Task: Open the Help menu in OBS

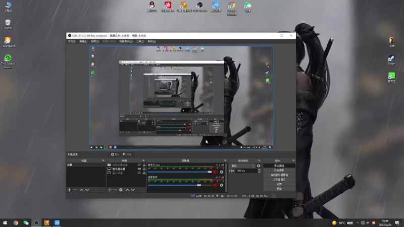Action: [151, 41]
